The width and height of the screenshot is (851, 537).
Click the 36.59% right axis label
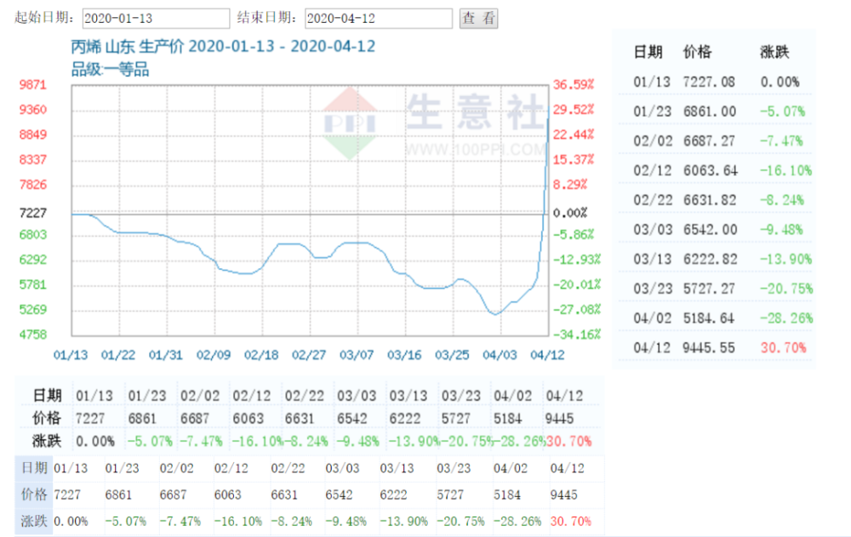(574, 85)
